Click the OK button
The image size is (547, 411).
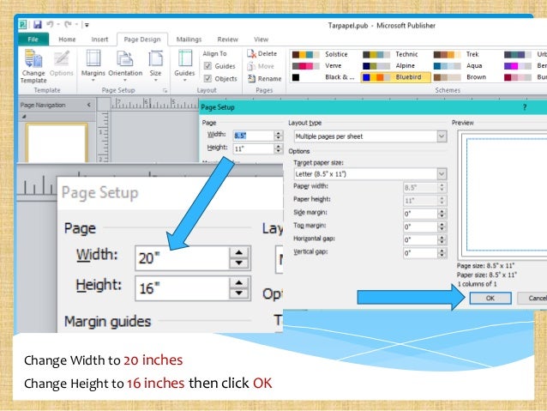[x=490, y=298]
